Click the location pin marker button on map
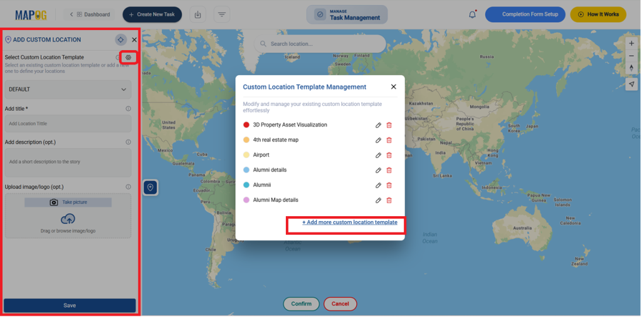This screenshot has height=317, width=642. pos(150,187)
